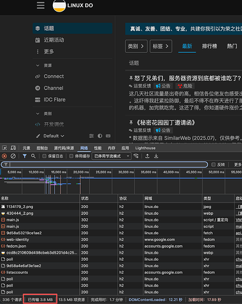
Task: Open the 秘密花园园丁邀请函 topic
Action: (165, 123)
